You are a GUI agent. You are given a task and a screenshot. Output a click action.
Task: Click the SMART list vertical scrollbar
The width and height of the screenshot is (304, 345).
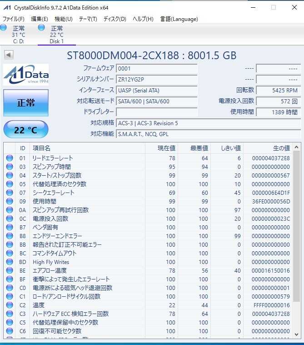[297, 228]
